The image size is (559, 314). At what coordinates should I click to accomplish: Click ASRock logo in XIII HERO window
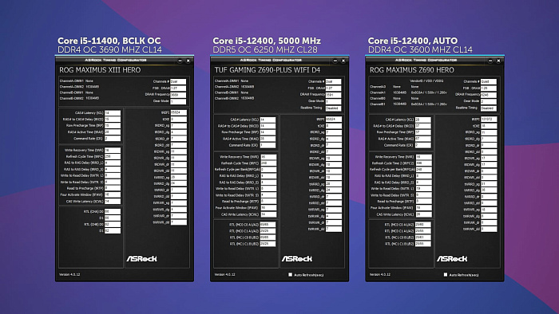coord(141,258)
